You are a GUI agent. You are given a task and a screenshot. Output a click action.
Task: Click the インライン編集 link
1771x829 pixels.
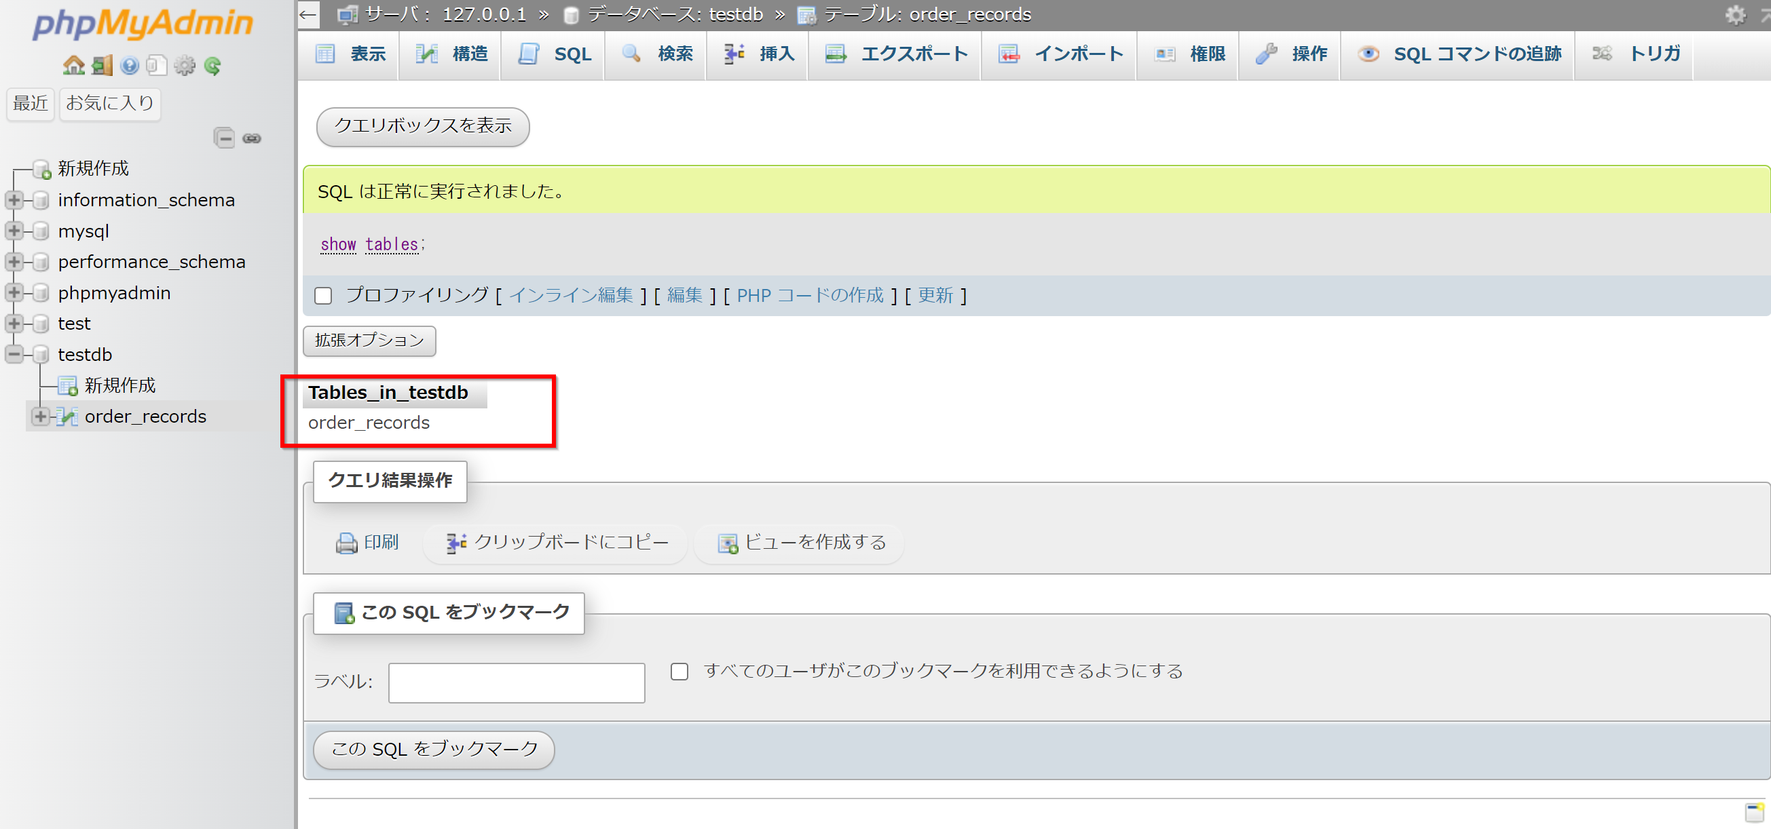point(571,296)
